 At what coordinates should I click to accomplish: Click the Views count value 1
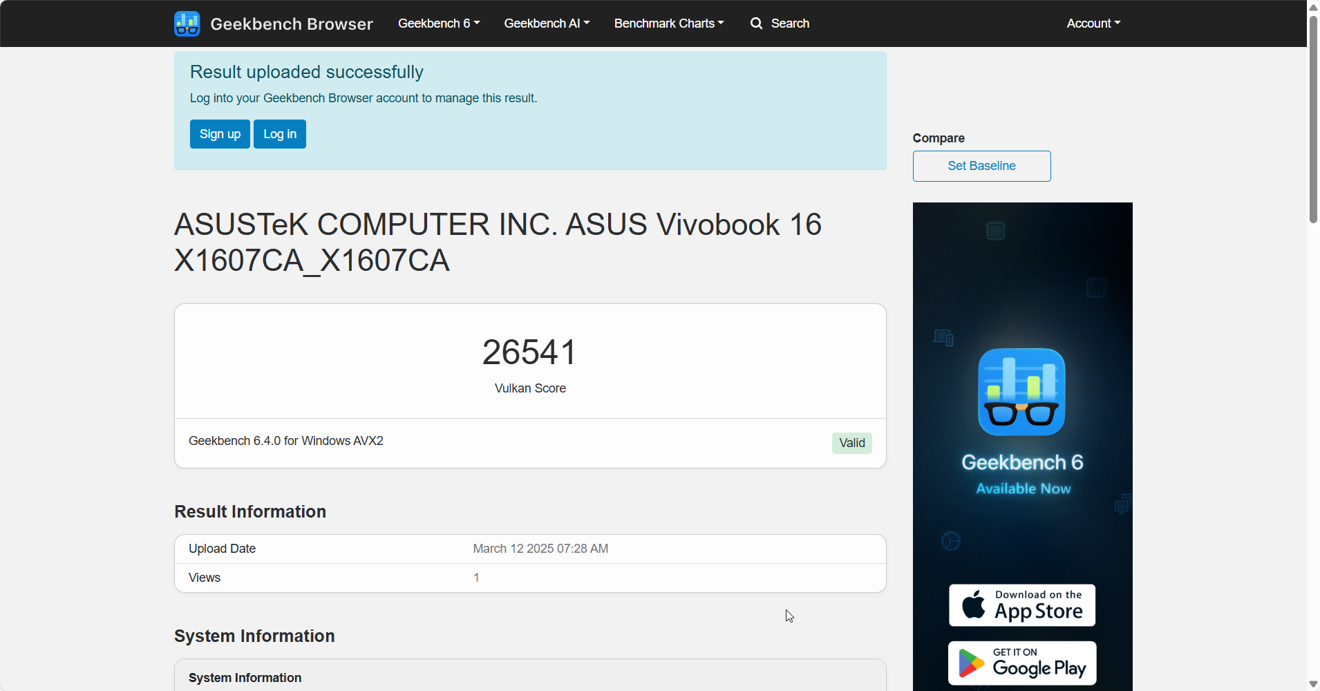(476, 578)
